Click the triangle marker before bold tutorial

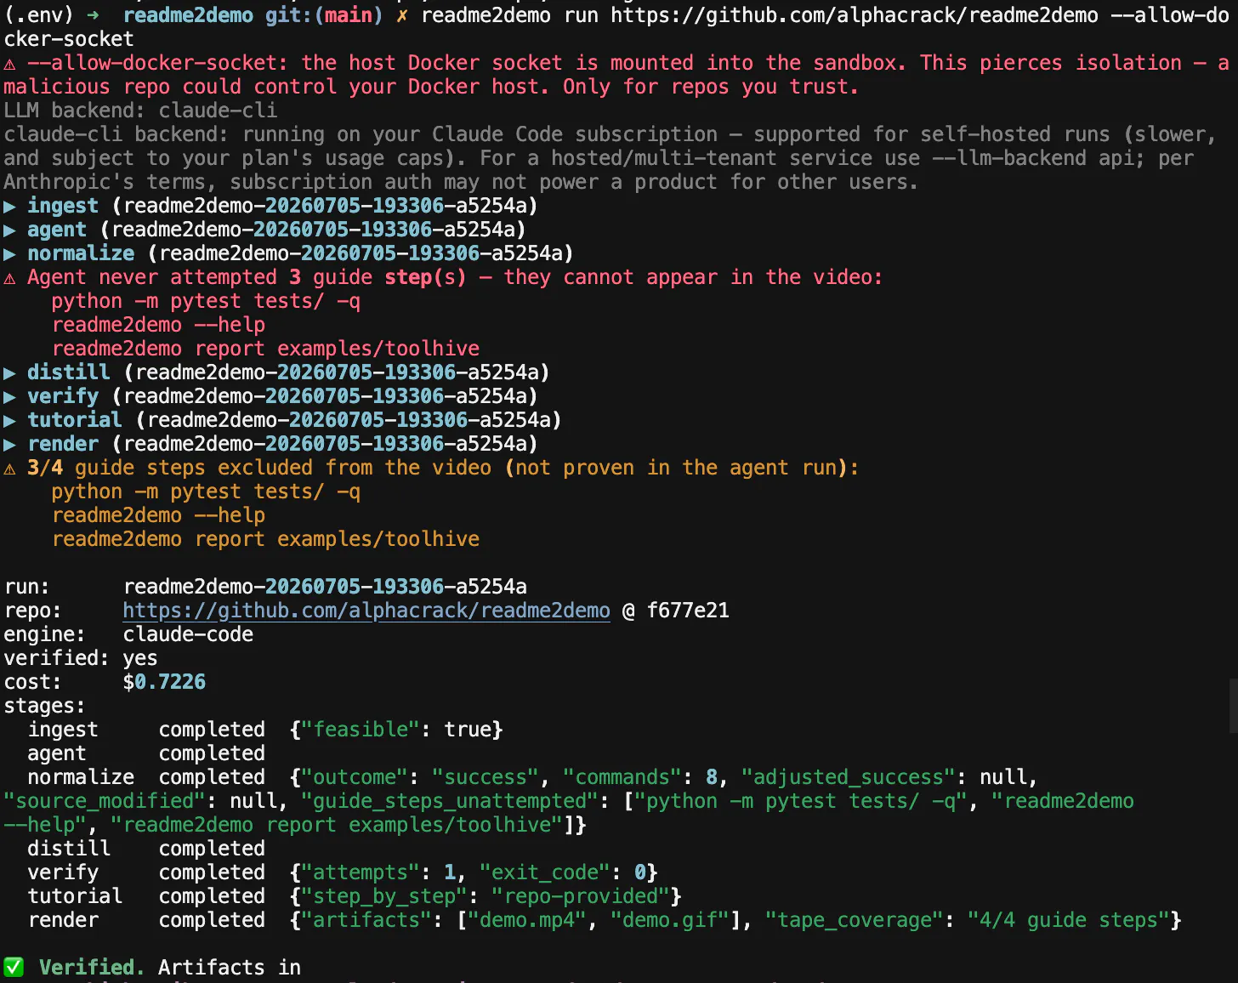[x=9, y=420]
